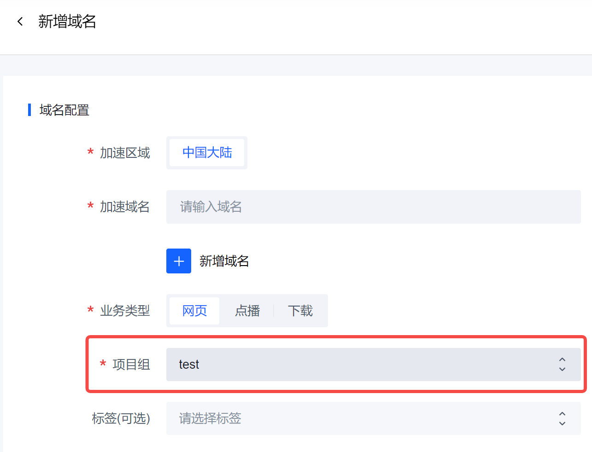Click the 域名配置 section heading
This screenshot has height=452, width=592.
coord(64,110)
